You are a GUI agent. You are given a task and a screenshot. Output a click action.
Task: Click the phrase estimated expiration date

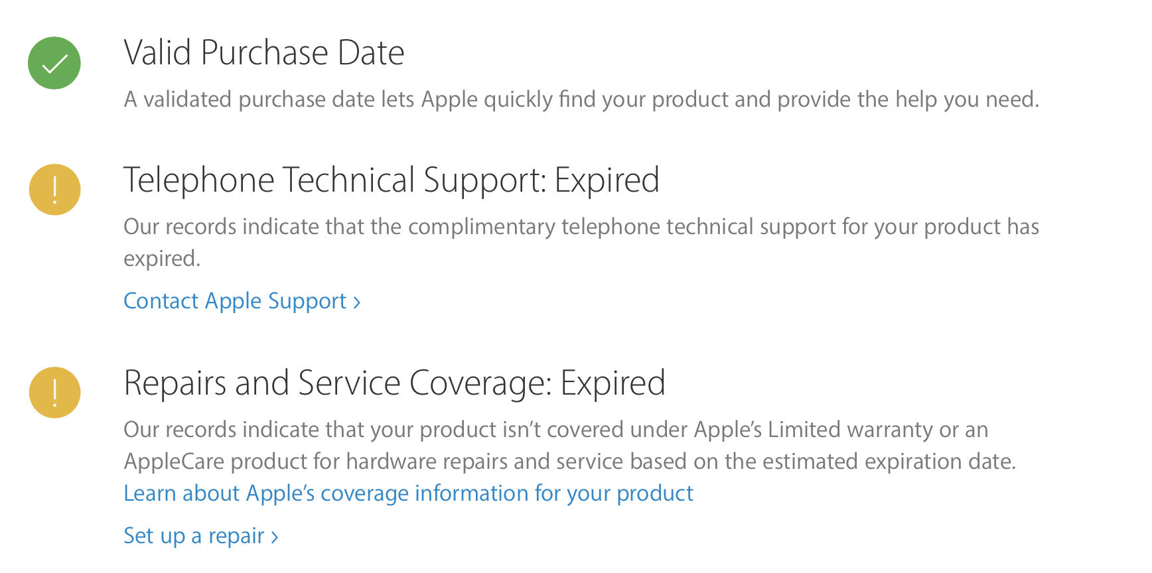(888, 462)
